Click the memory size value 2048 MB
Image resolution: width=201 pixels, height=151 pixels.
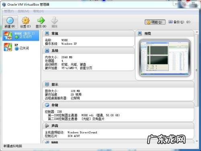67,57
